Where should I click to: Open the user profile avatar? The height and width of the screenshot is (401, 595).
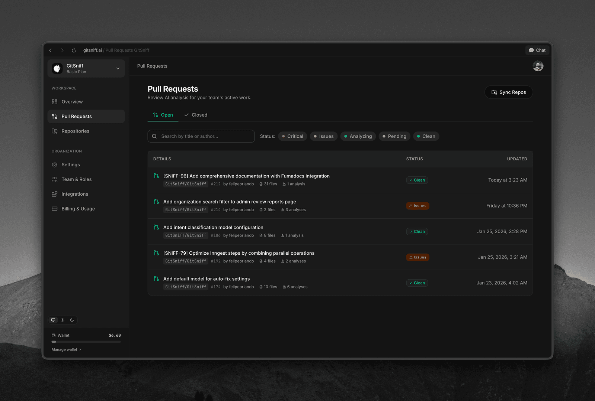[538, 66]
